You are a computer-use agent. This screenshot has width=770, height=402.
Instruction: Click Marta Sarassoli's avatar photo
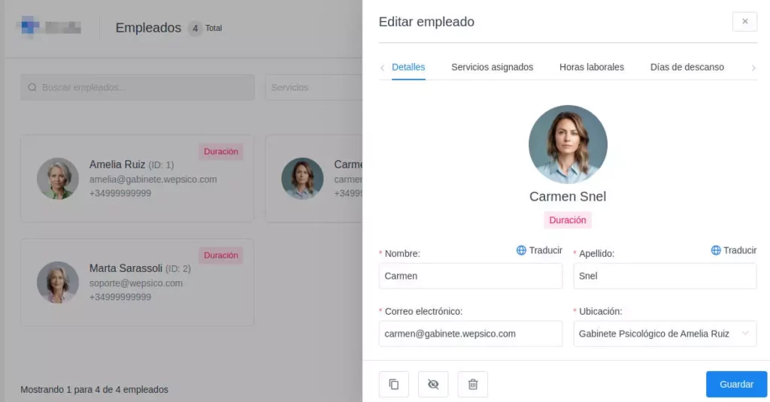point(58,283)
